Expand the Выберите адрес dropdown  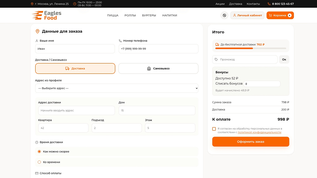click(117, 88)
